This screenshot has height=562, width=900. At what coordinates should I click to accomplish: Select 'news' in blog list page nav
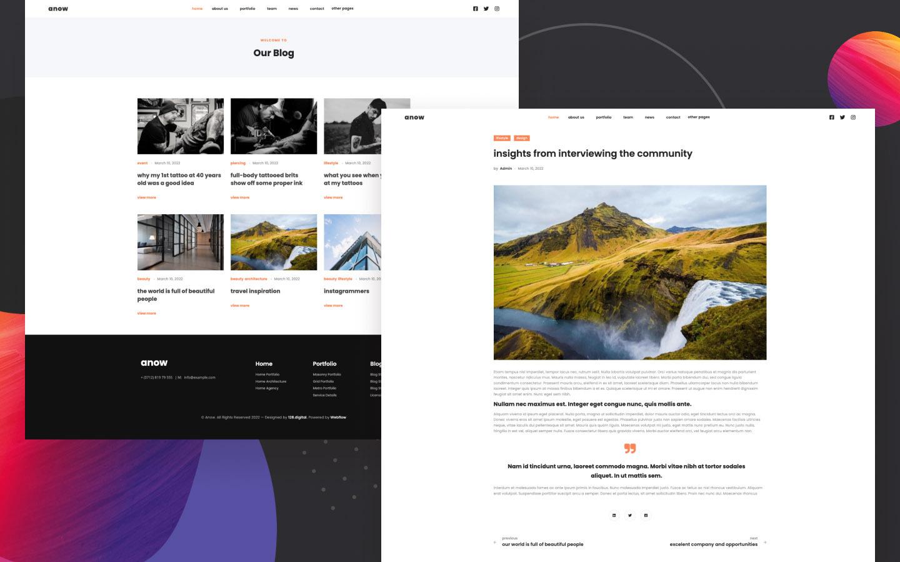[x=293, y=9]
